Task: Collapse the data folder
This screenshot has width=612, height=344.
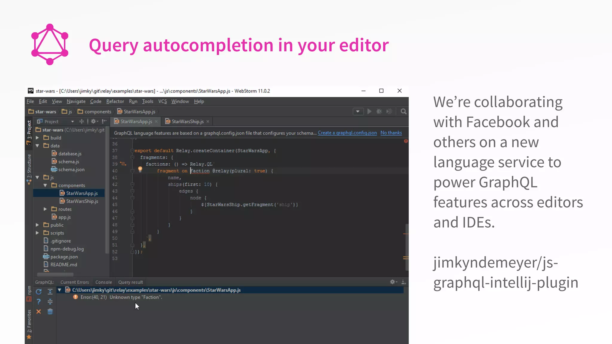Action: 37,146
